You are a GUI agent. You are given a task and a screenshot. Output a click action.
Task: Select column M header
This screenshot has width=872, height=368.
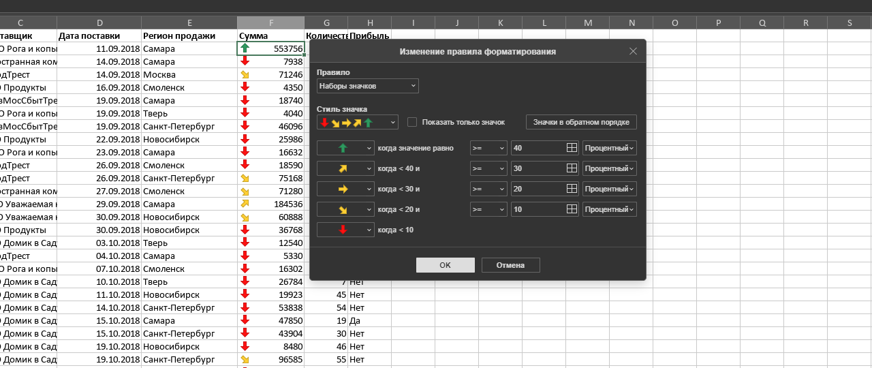(587, 22)
